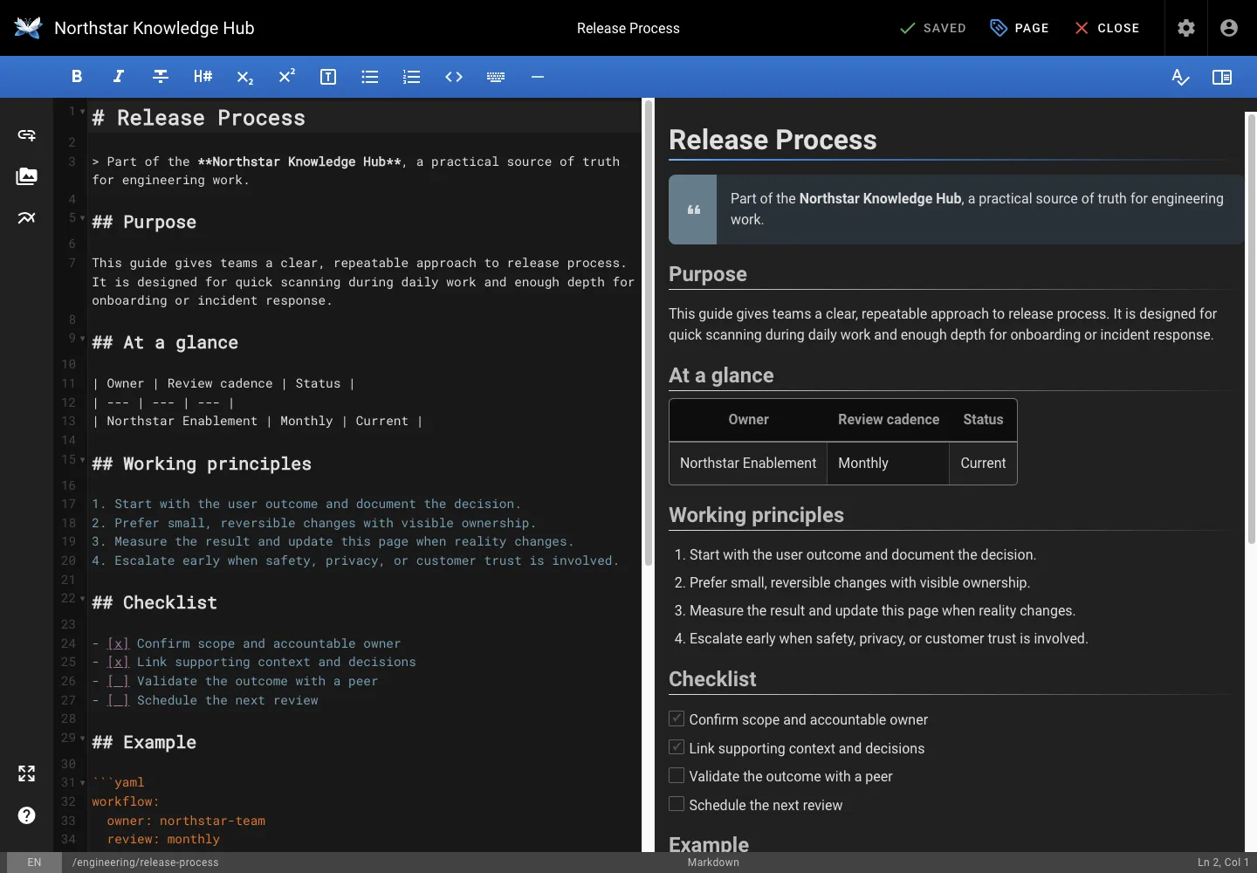Insert an unordered bullet list

[370, 77]
